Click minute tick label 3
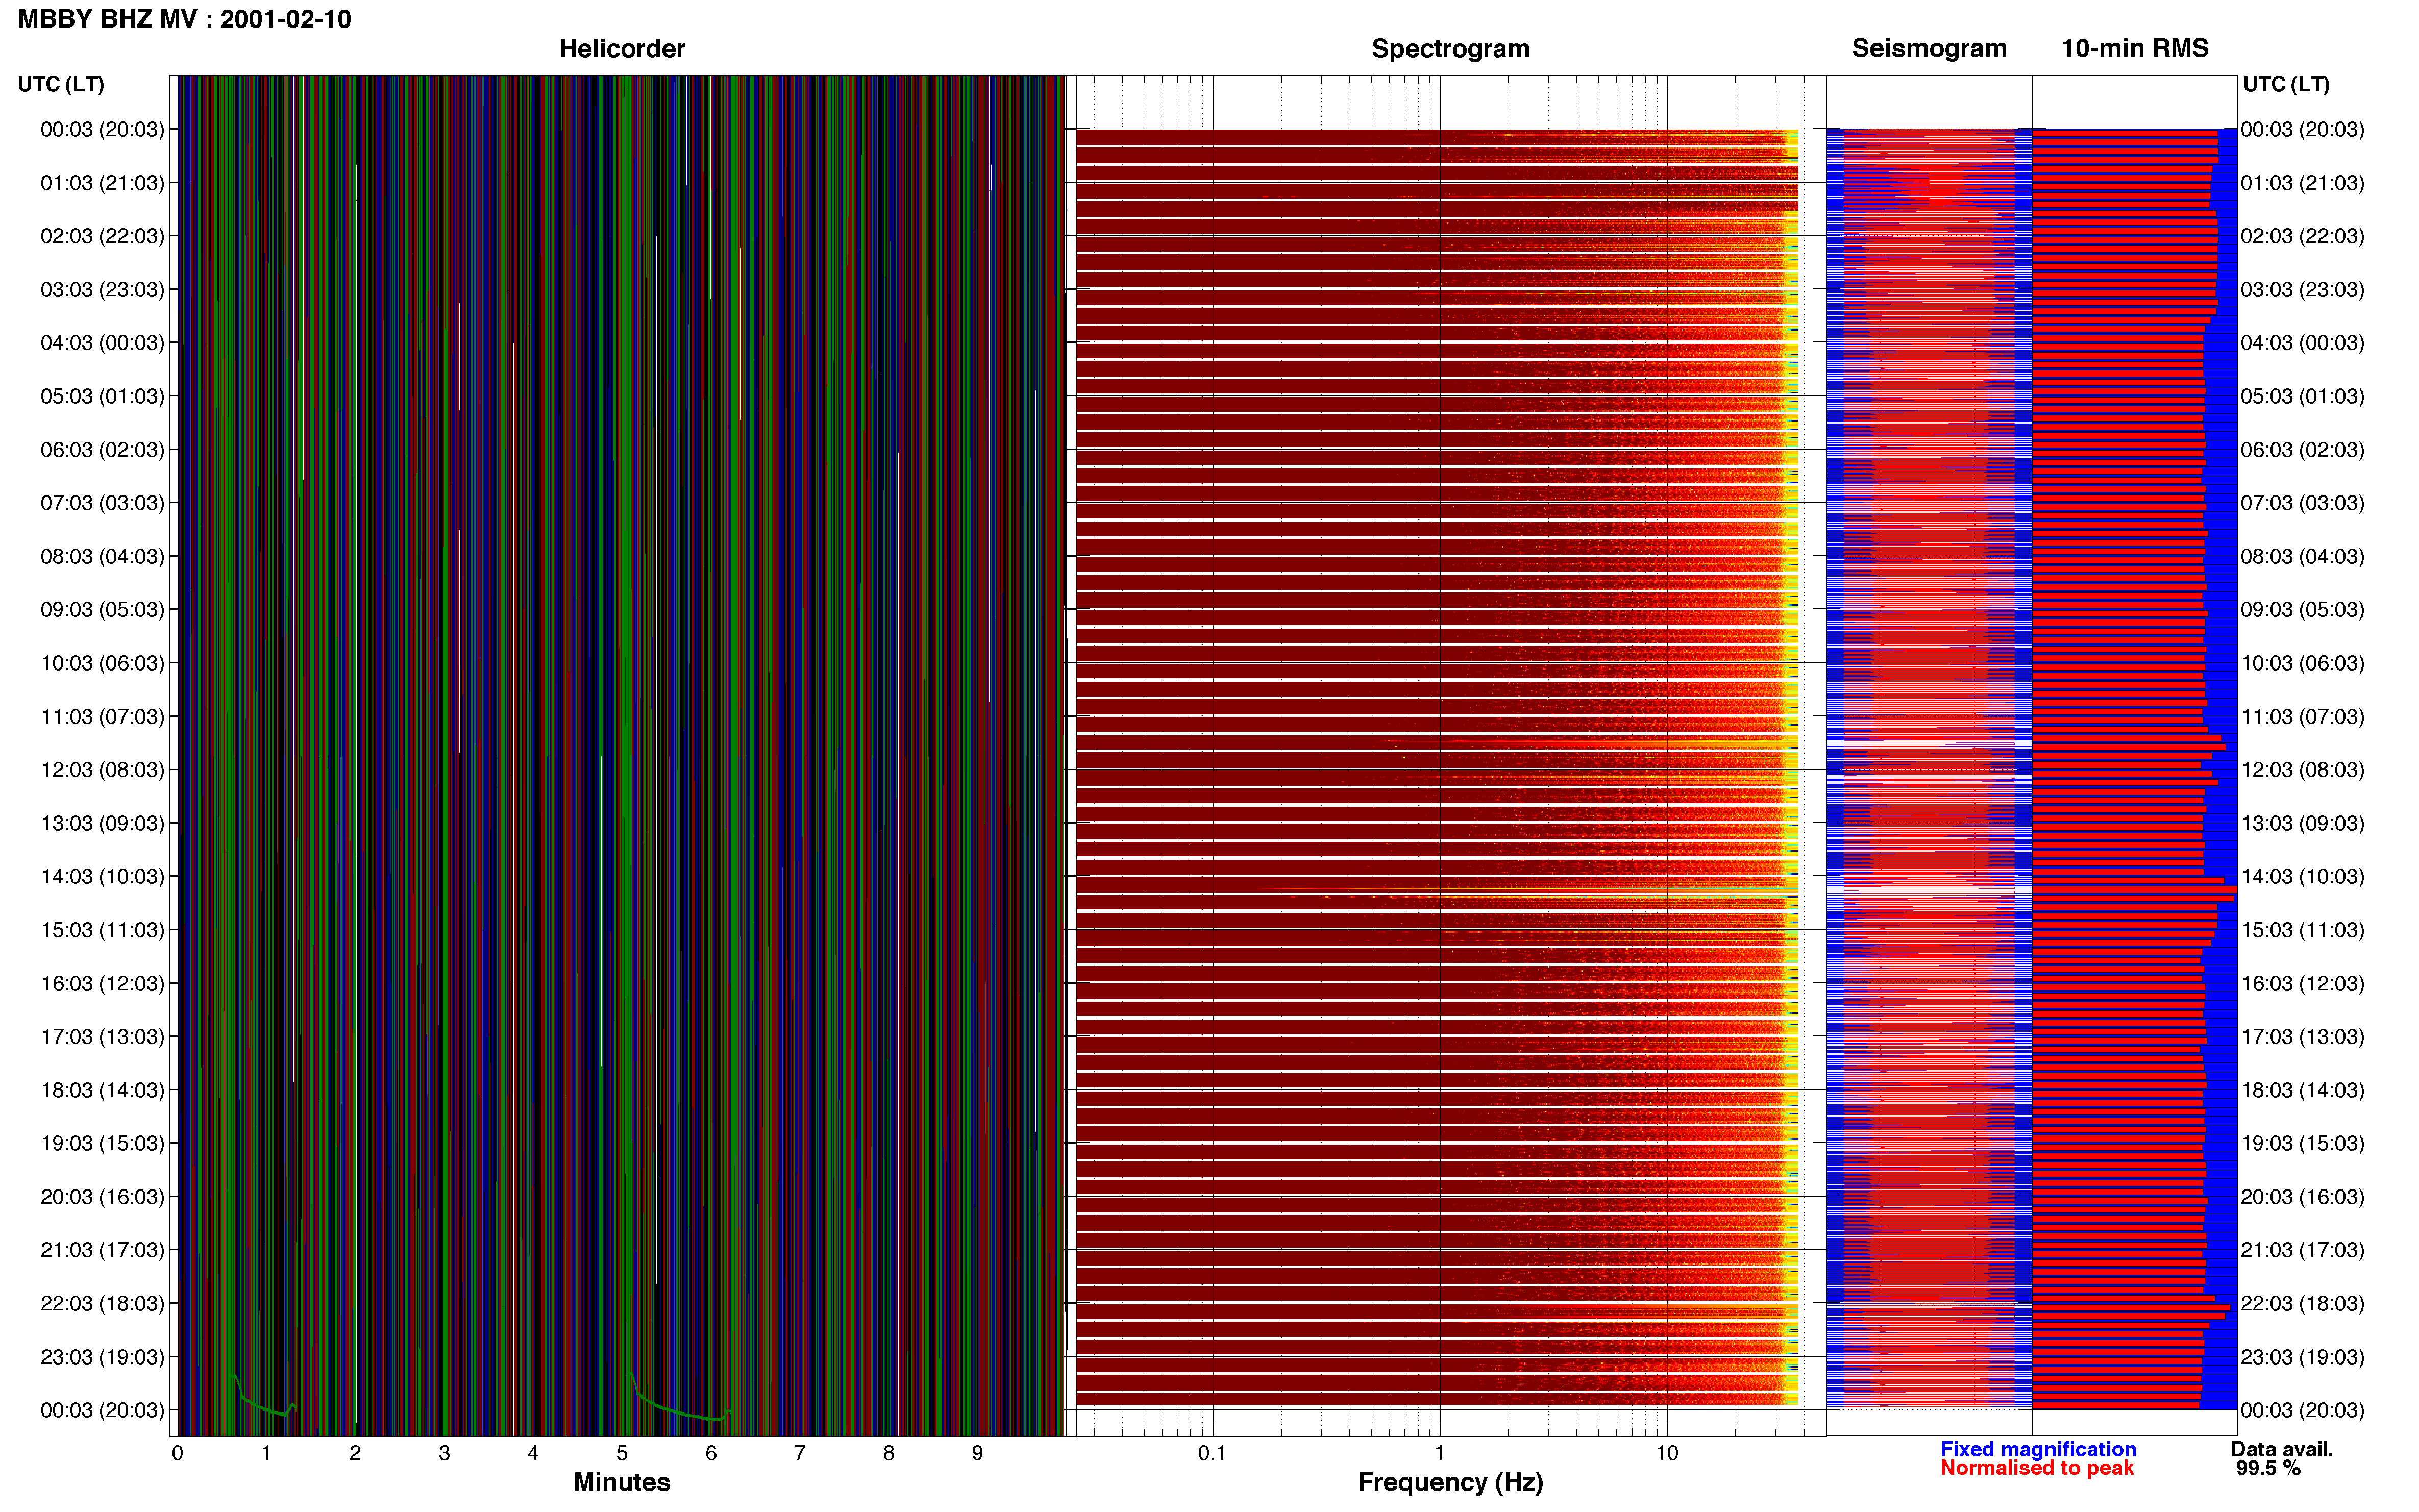The width and height of the screenshot is (2419, 1512). click(x=444, y=1453)
